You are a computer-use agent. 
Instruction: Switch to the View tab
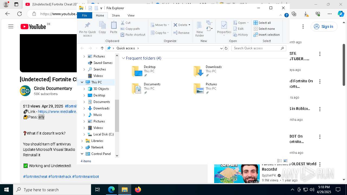tap(131, 15)
